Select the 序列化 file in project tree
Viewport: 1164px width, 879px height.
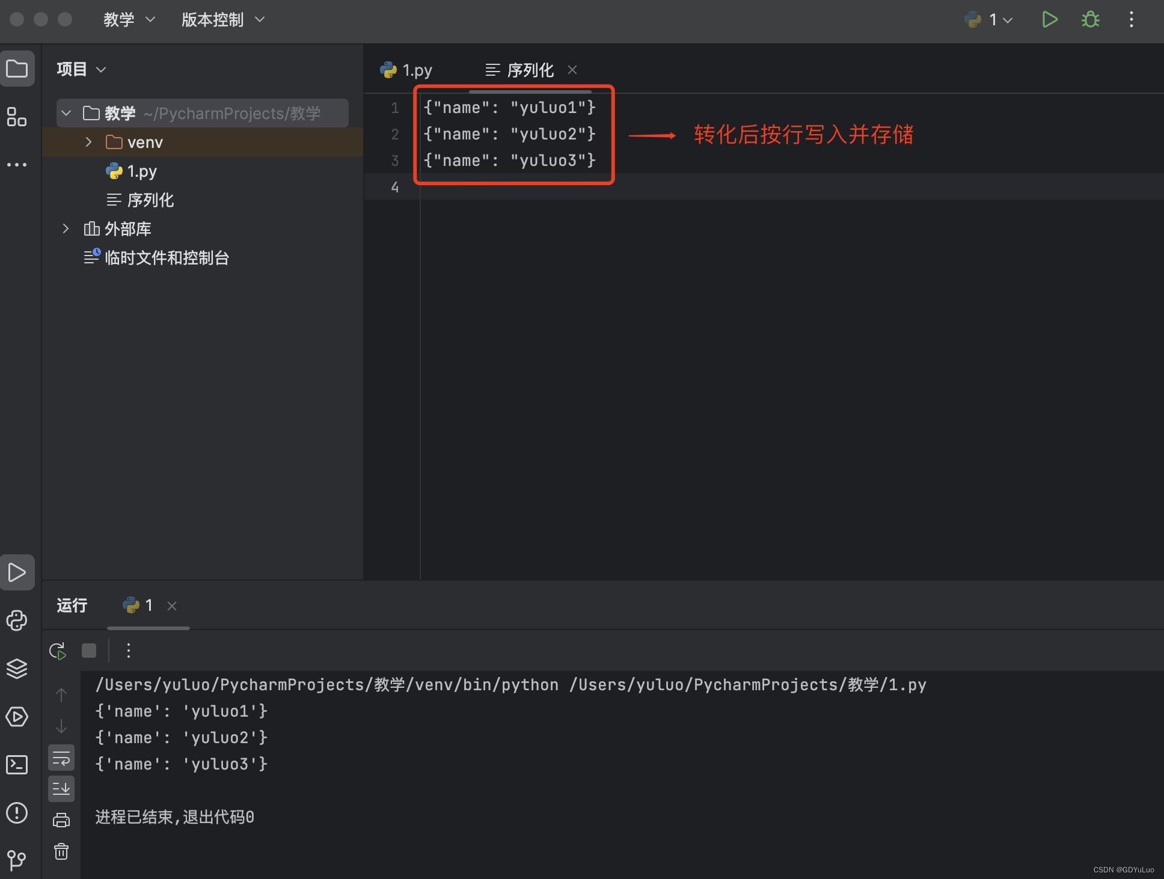150,200
